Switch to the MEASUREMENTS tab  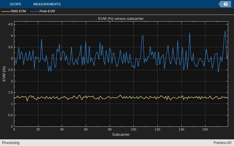[47, 4]
